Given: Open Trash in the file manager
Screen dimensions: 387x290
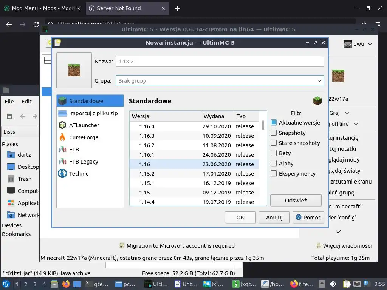Looking at the screenshot, I should (20, 179).
